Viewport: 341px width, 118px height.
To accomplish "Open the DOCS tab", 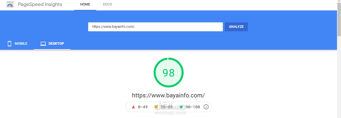I will [107, 4].
